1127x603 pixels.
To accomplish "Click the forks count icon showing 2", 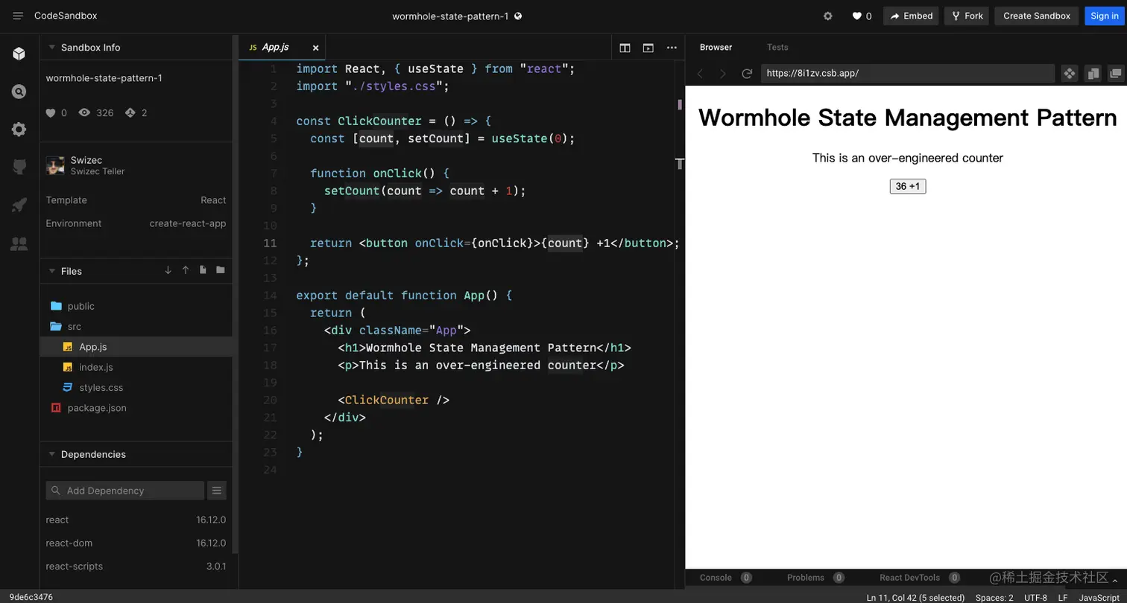I will coord(130,112).
